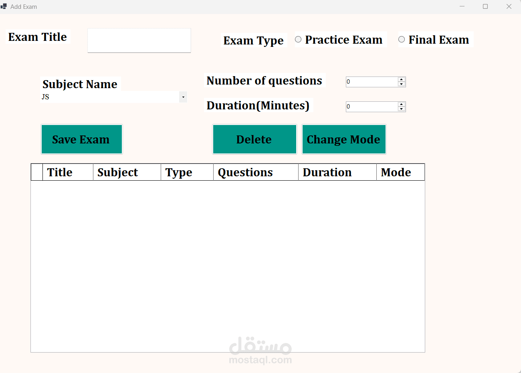Increase Duration minutes with up arrow
521x373 pixels.
402,104
